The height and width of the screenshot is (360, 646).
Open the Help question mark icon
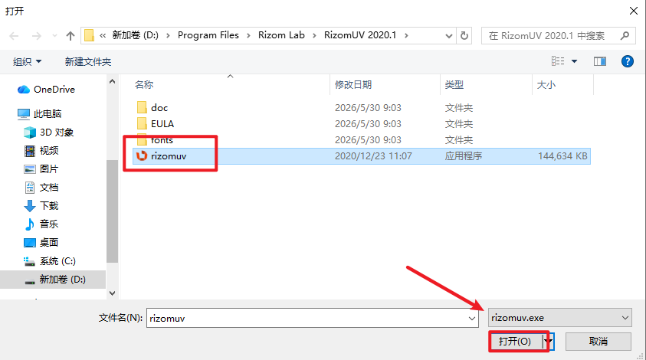click(x=627, y=61)
